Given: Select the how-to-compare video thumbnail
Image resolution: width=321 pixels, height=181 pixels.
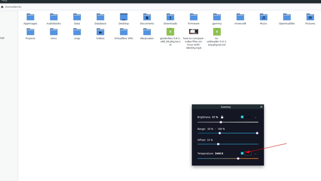Looking at the screenshot, I should (x=193, y=32).
